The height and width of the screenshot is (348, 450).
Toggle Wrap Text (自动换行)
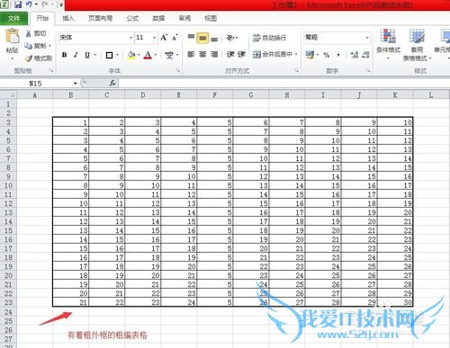[269, 38]
